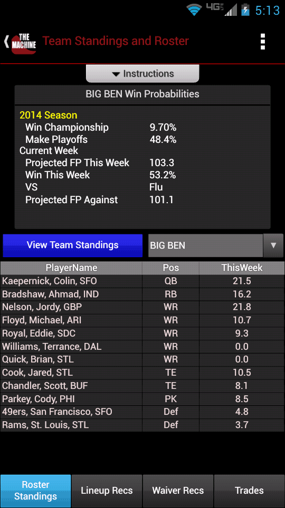Image resolution: width=285 pixels, height=508 pixels.
Task: Open the Trades tab
Action: point(249,491)
